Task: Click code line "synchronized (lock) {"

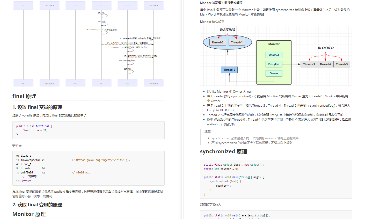Action: coord(225,181)
